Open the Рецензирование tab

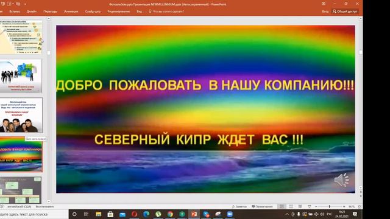click(x=119, y=12)
